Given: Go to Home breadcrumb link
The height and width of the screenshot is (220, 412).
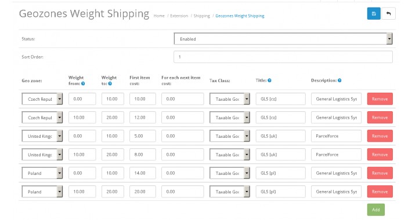Looking at the screenshot, I should click(x=159, y=16).
